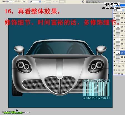The width and height of the screenshot is (125, 115).
Task: Select the 图层 9 layer thumbnail
Action: tap(118, 61)
